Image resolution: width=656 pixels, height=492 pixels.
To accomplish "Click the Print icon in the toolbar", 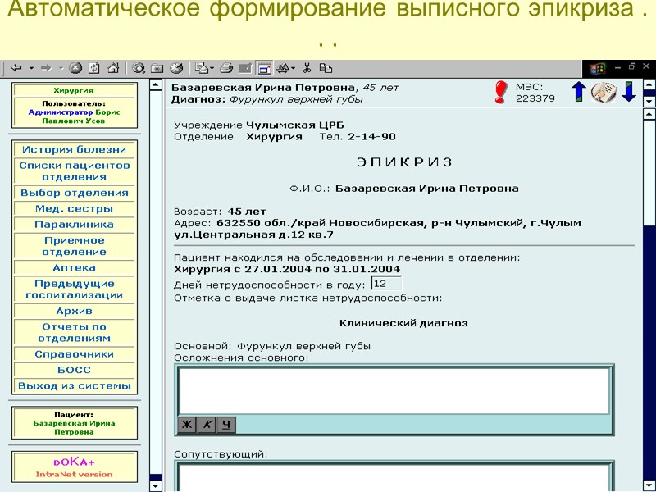I will coord(226,66).
